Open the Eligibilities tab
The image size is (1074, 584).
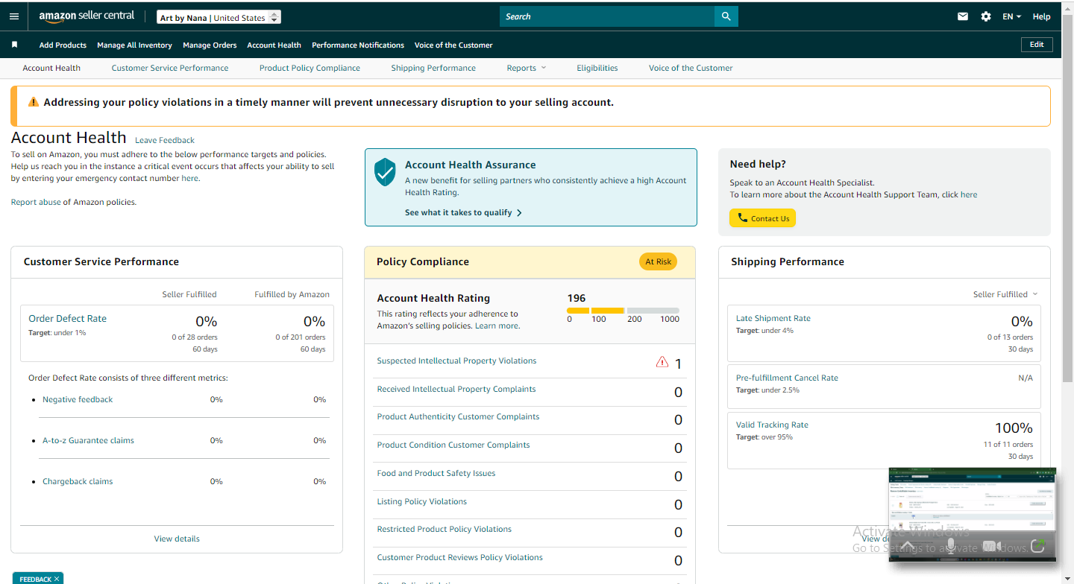click(597, 68)
